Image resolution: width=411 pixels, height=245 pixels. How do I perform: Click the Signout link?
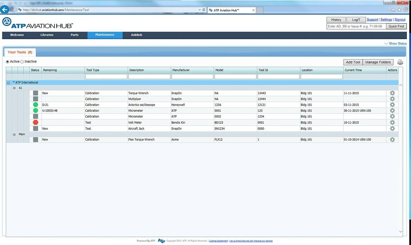coord(400,20)
